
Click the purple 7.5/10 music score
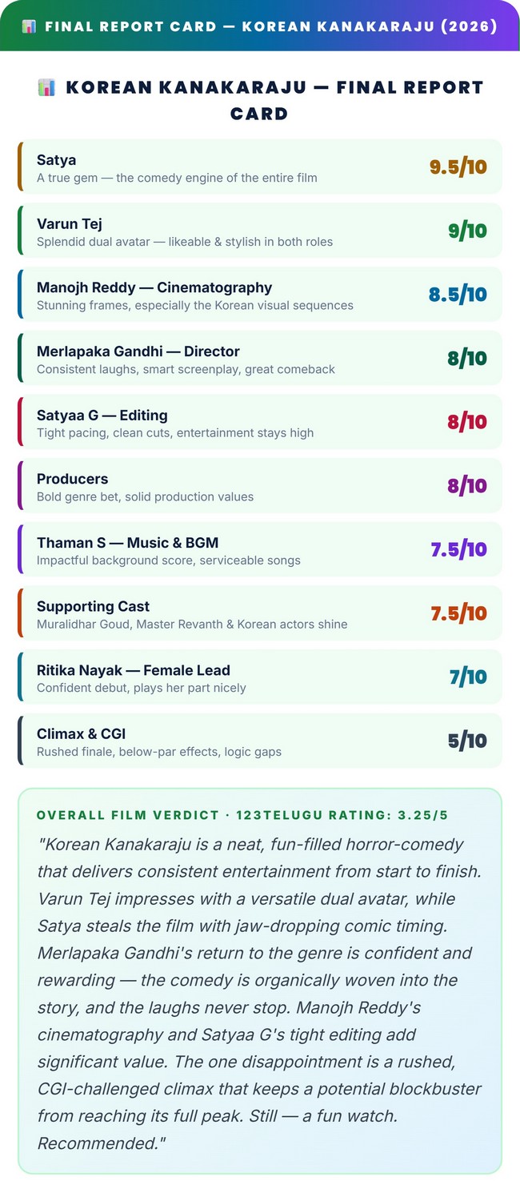click(458, 550)
